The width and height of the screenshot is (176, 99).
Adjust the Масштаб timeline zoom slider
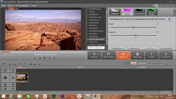pos(155,64)
